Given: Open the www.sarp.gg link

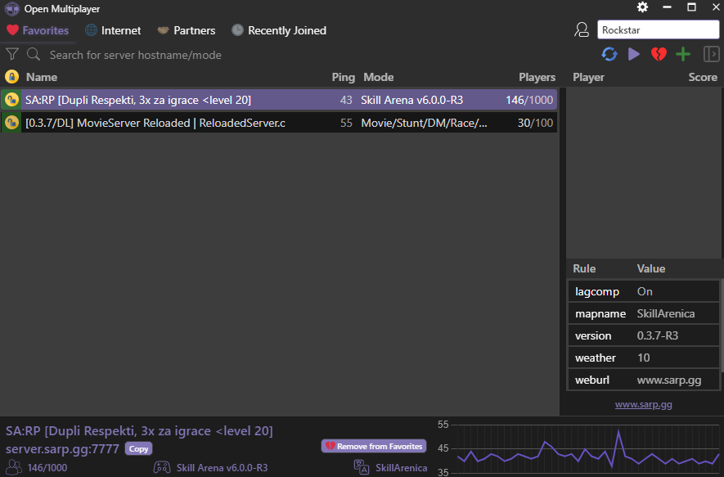Looking at the screenshot, I should click(643, 404).
